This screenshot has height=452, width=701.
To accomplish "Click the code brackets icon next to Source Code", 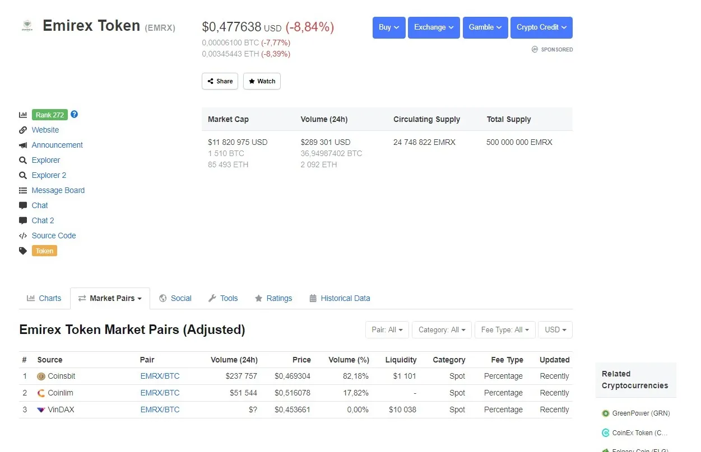I will tap(23, 236).
